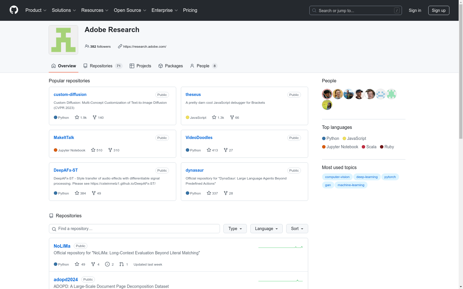The width and height of the screenshot is (463, 289).
Task: Click the stars icon on theseus card
Action: pos(214,117)
